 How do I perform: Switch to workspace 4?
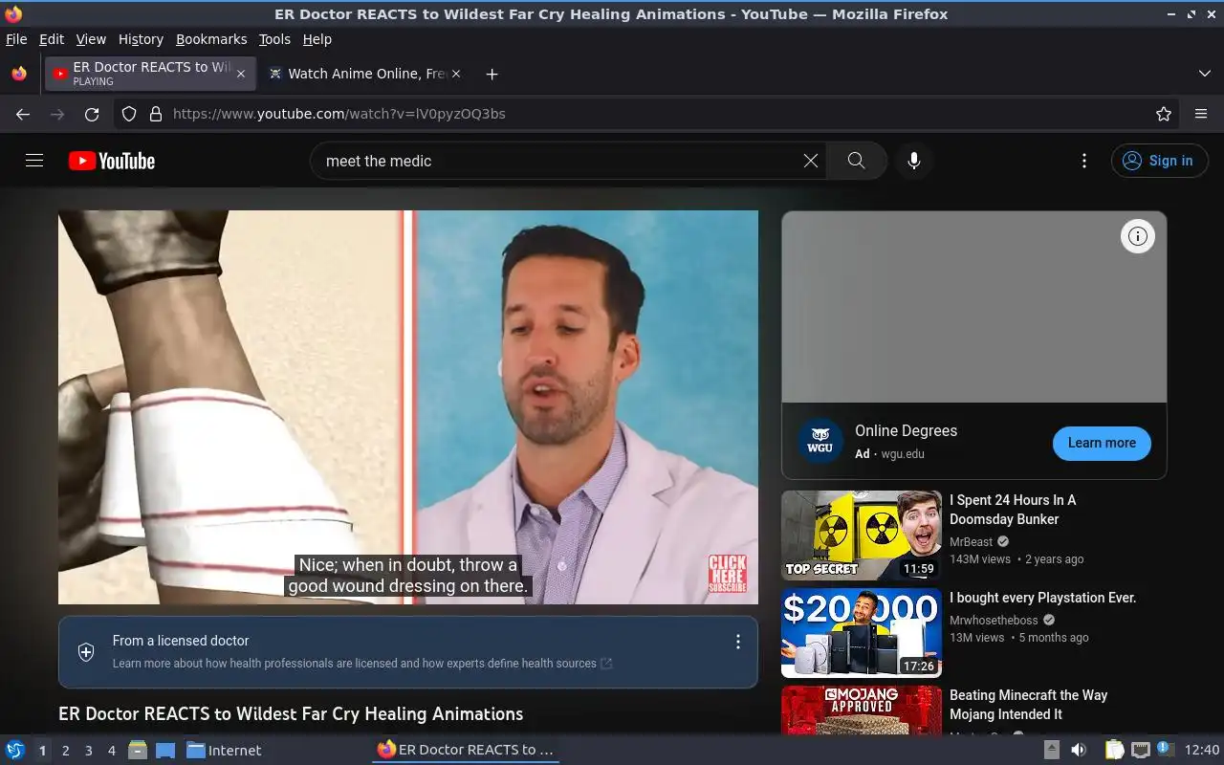pyautogui.click(x=111, y=751)
